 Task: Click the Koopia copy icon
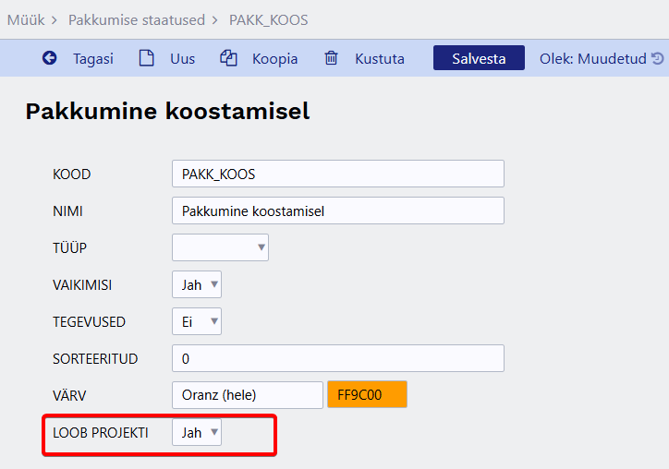point(228,58)
